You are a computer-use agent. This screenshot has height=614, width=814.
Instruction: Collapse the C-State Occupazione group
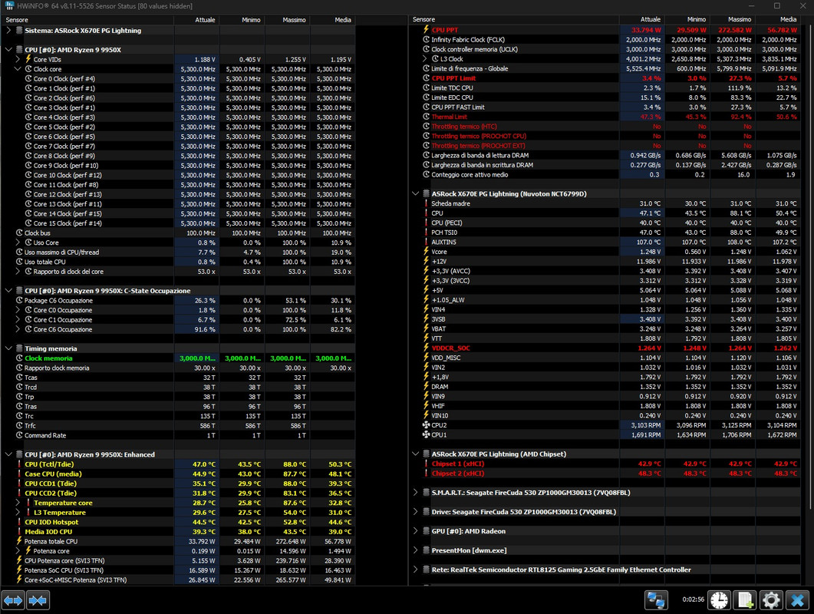(8, 290)
